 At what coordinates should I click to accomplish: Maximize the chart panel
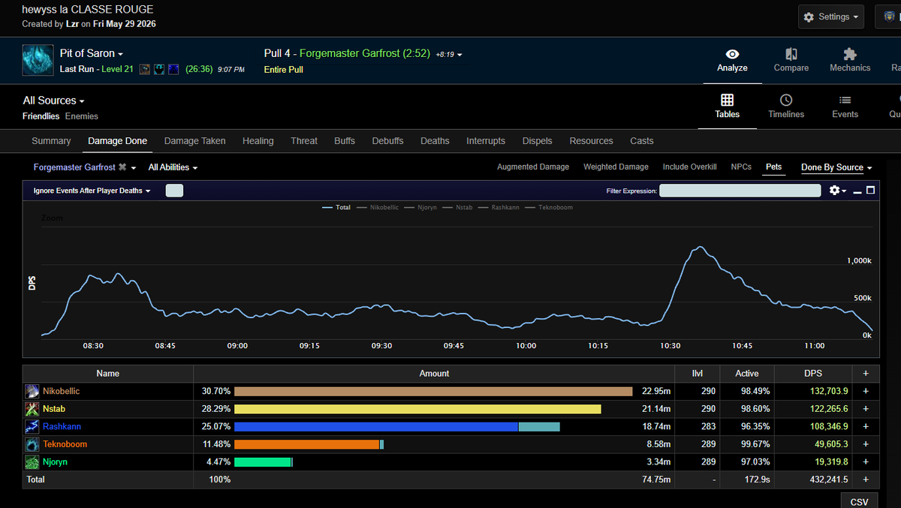[x=871, y=191]
